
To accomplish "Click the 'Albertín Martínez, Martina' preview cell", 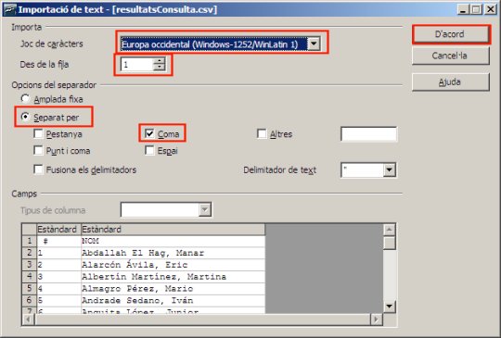I will [173, 277].
